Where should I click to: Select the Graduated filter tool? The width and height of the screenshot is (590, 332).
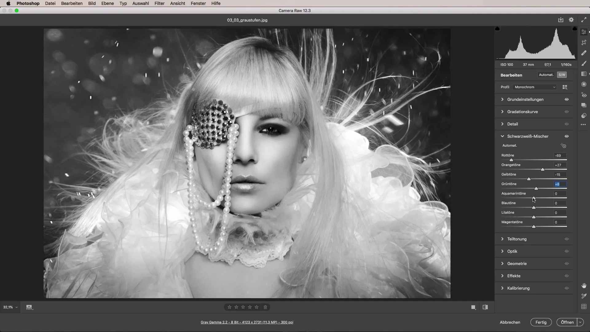tap(584, 74)
